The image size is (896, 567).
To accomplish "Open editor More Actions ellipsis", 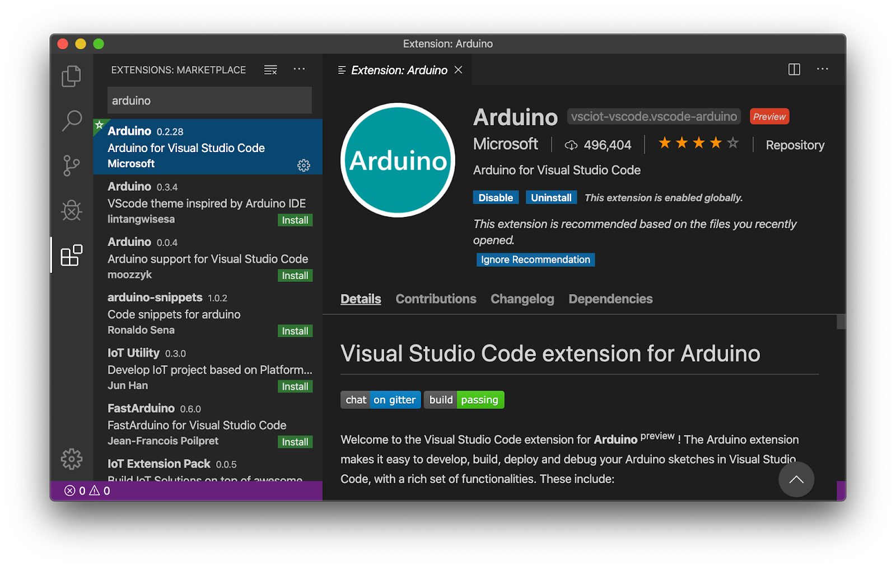I will [822, 69].
